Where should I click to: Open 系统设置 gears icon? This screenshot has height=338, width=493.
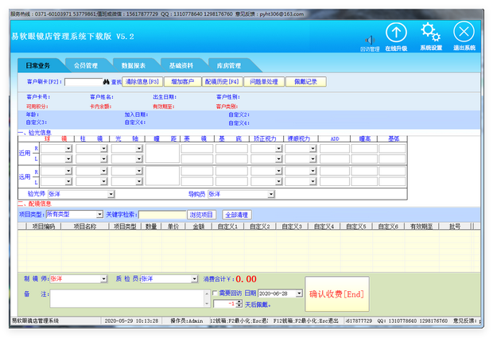(x=430, y=32)
